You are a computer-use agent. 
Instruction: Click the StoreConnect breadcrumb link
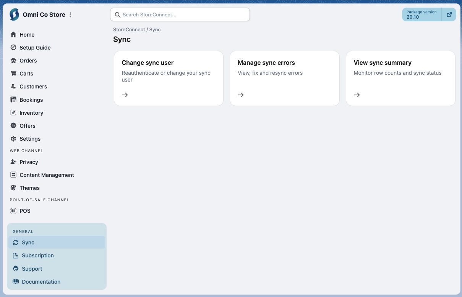coord(129,29)
